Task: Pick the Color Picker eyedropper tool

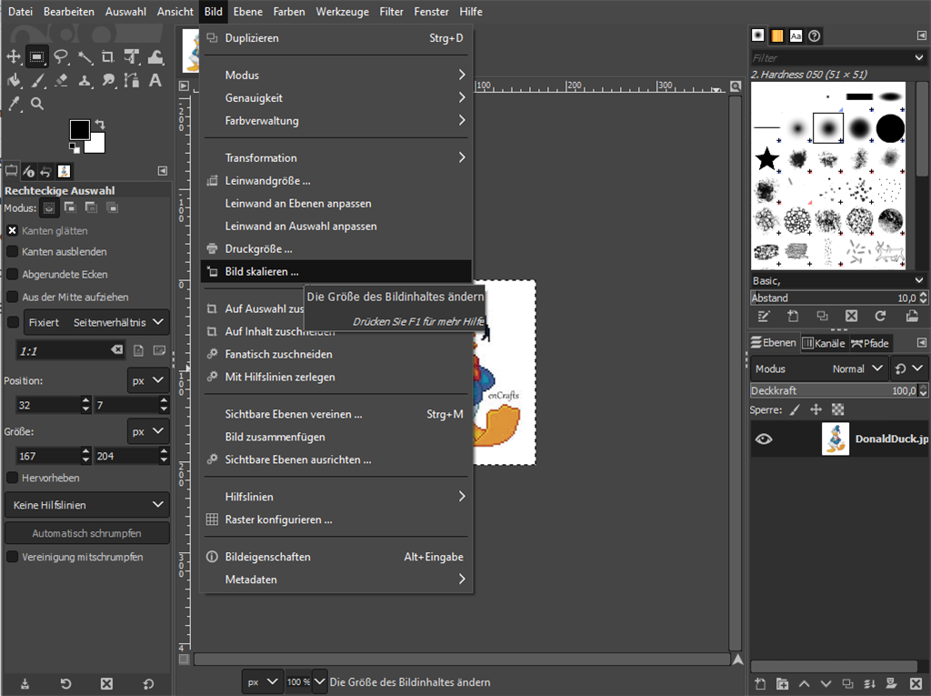Action: coord(14,104)
